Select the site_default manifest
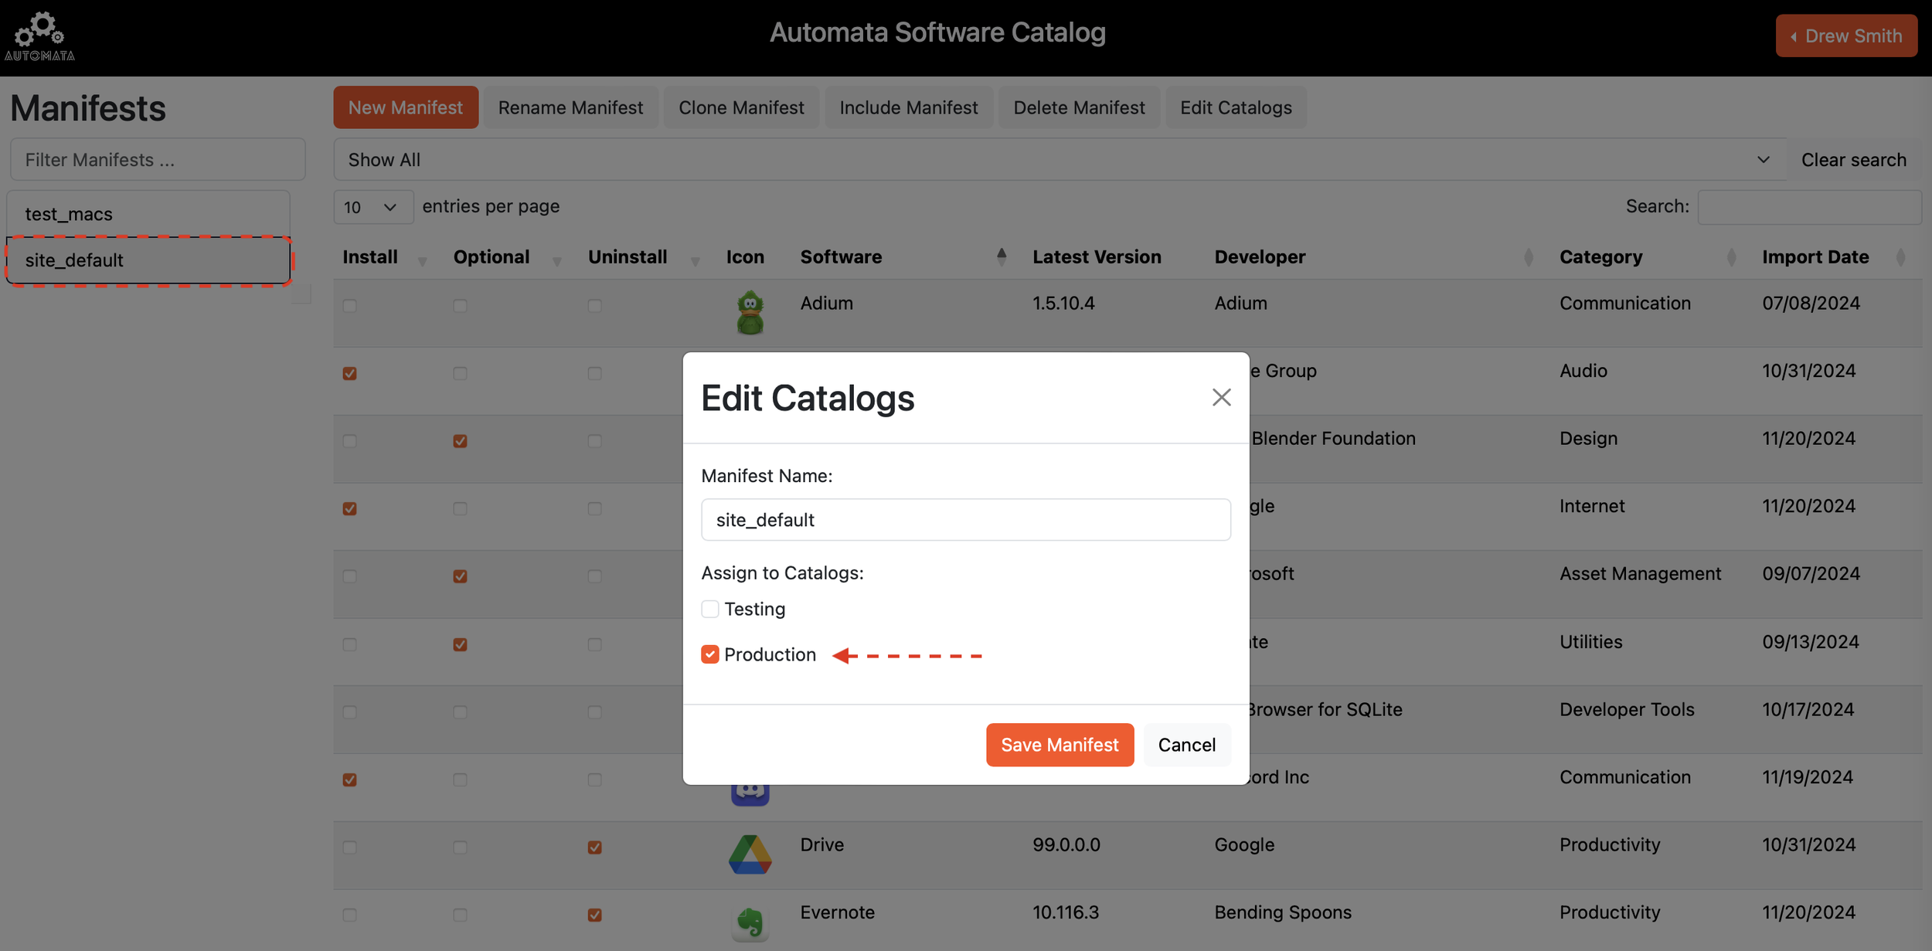1932x951 pixels. click(x=148, y=260)
